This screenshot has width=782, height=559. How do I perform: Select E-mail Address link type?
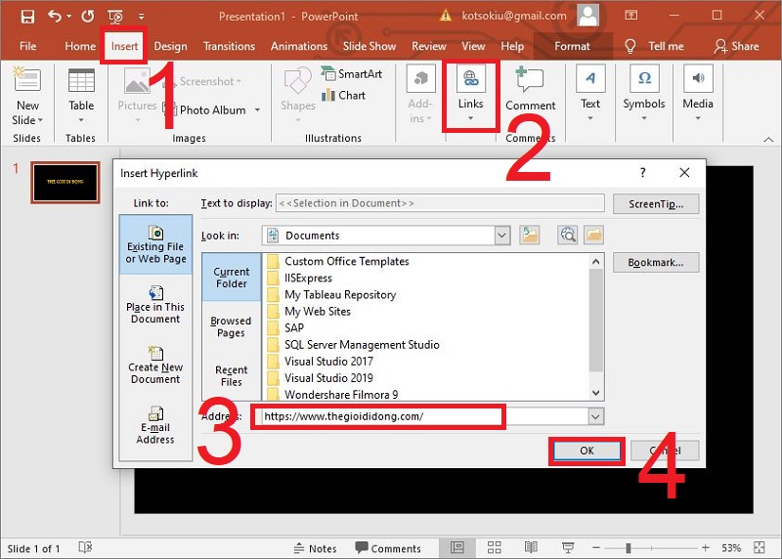point(155,425)
